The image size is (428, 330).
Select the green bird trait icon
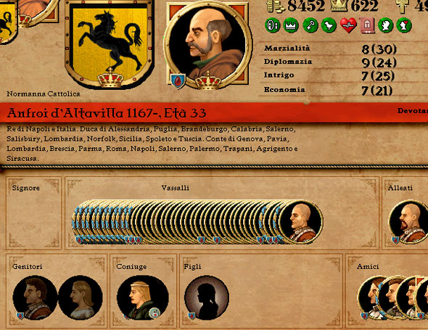coord(329,25)
